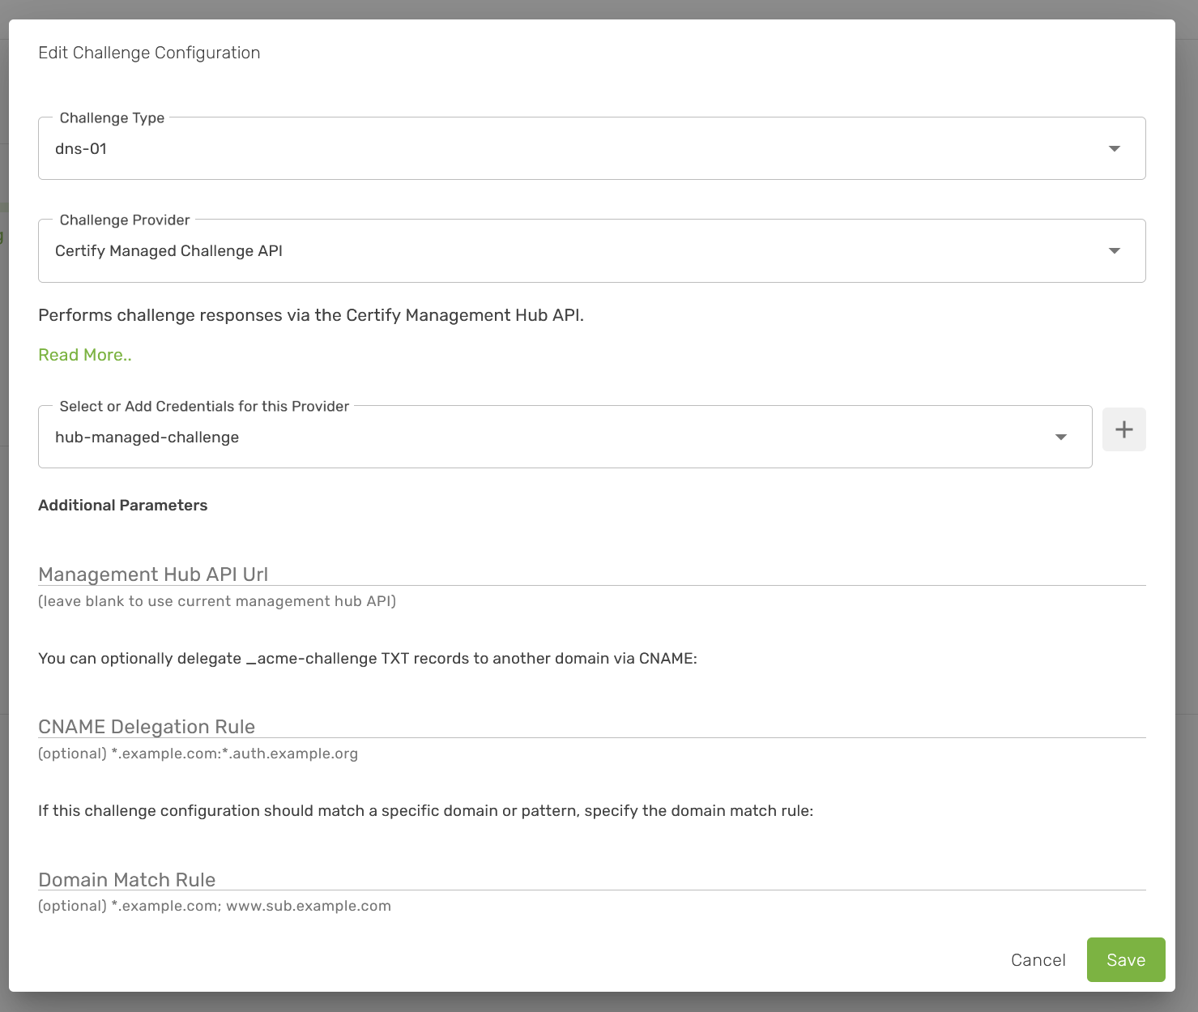Click the plus icon to add credentials
Viewport: 1198px width, 1012px height.
click(x=1123, y=429)
